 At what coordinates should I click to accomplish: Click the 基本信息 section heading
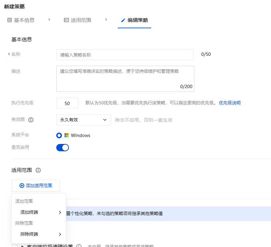click(22, 40)
